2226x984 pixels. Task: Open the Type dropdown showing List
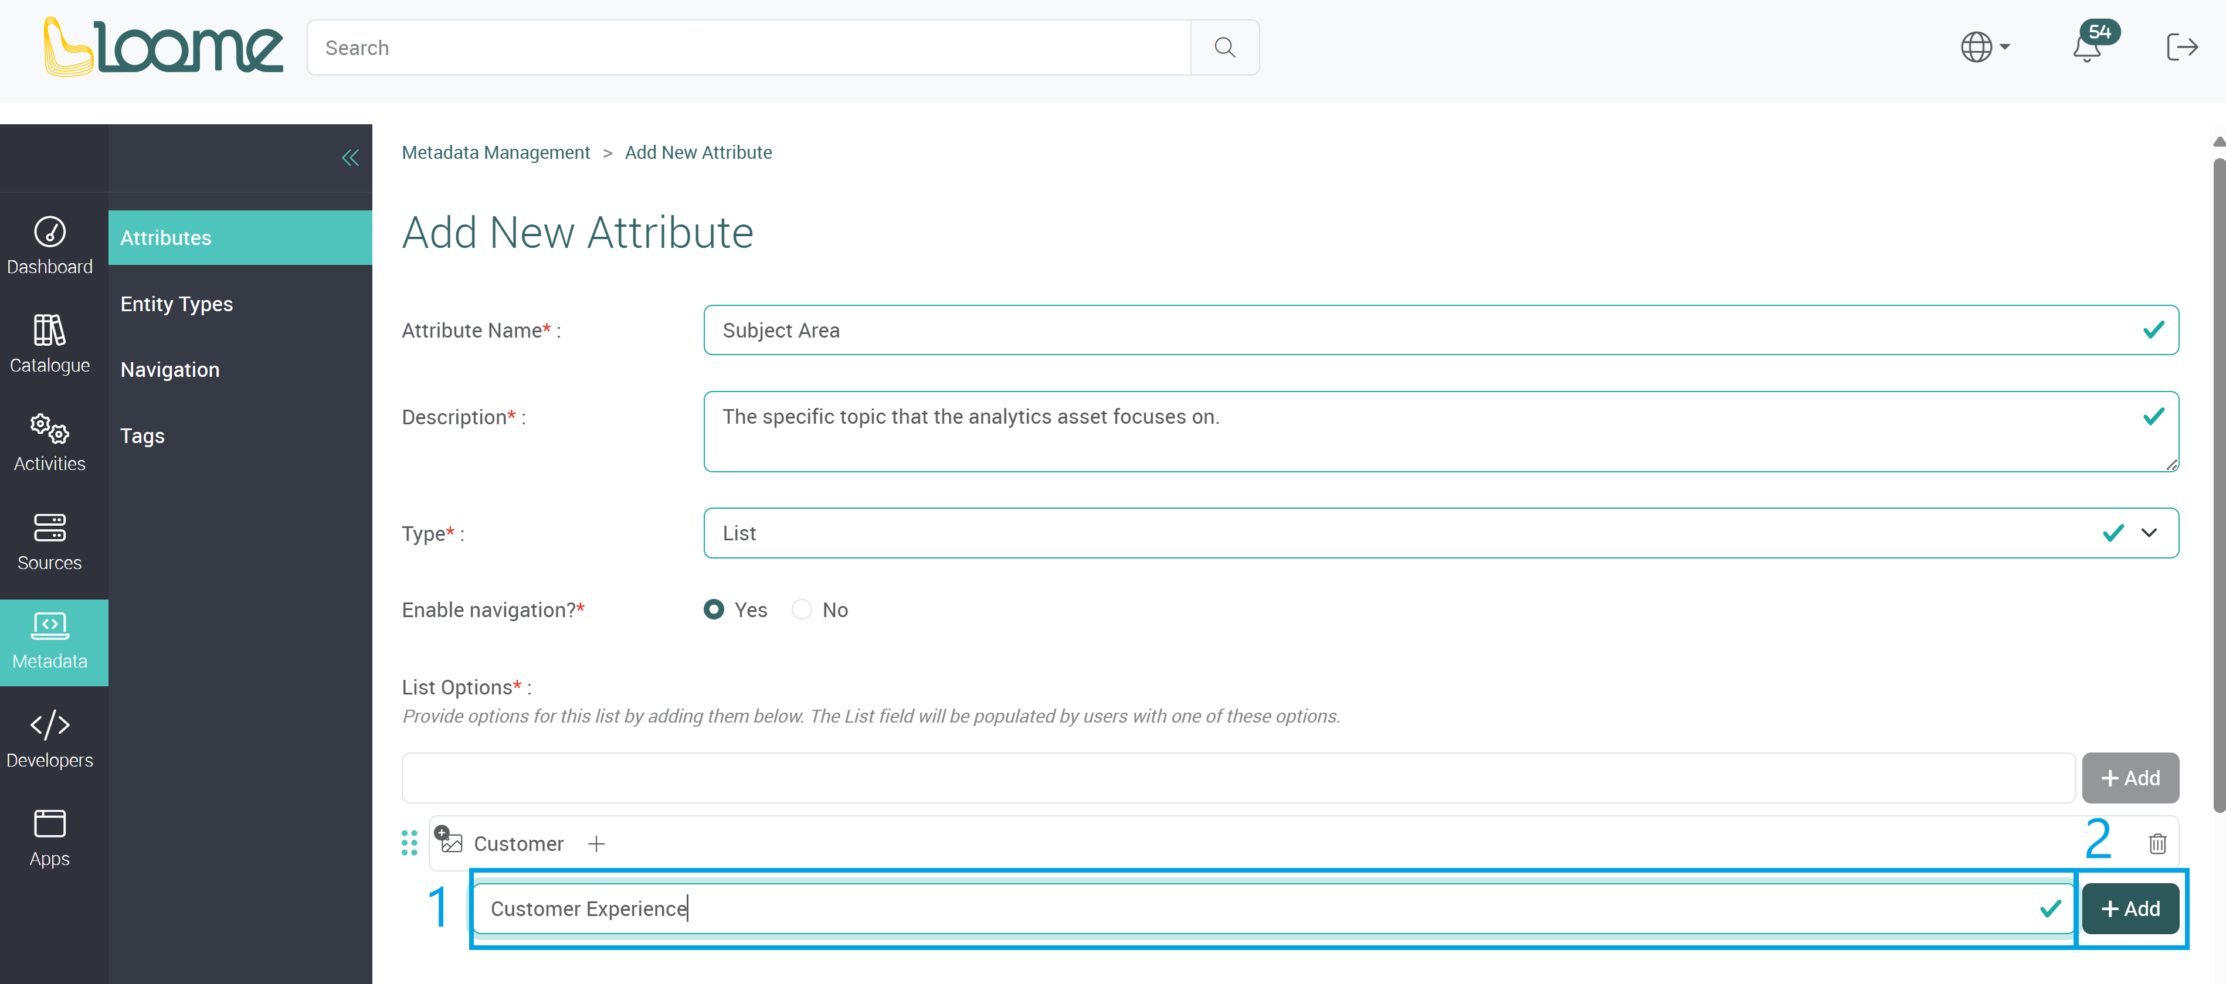point(1440,533)
